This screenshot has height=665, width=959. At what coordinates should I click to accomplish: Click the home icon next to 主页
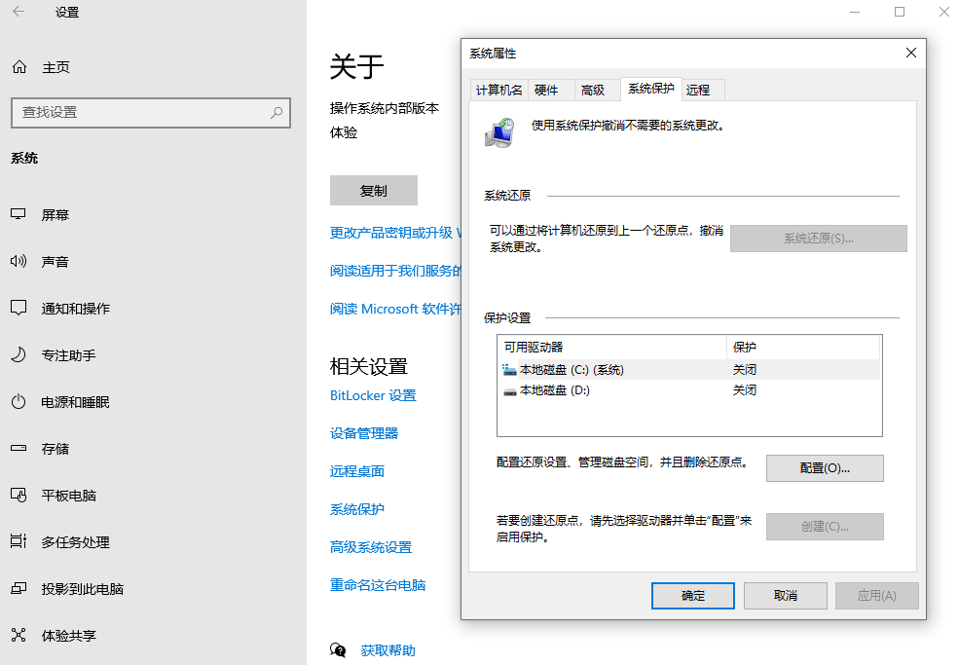click(x=19, y=66)
